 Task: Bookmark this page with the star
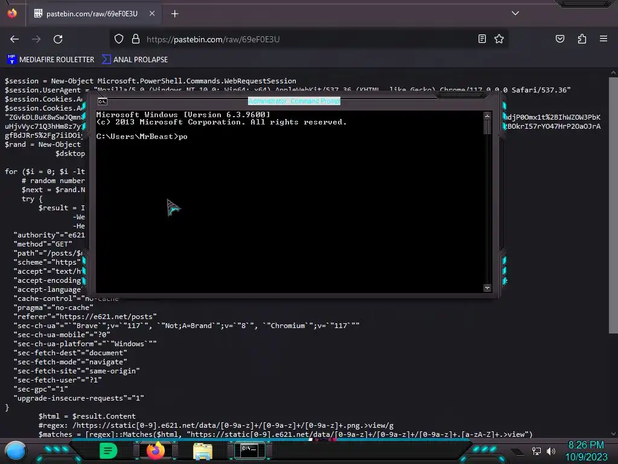pos(499,39)
